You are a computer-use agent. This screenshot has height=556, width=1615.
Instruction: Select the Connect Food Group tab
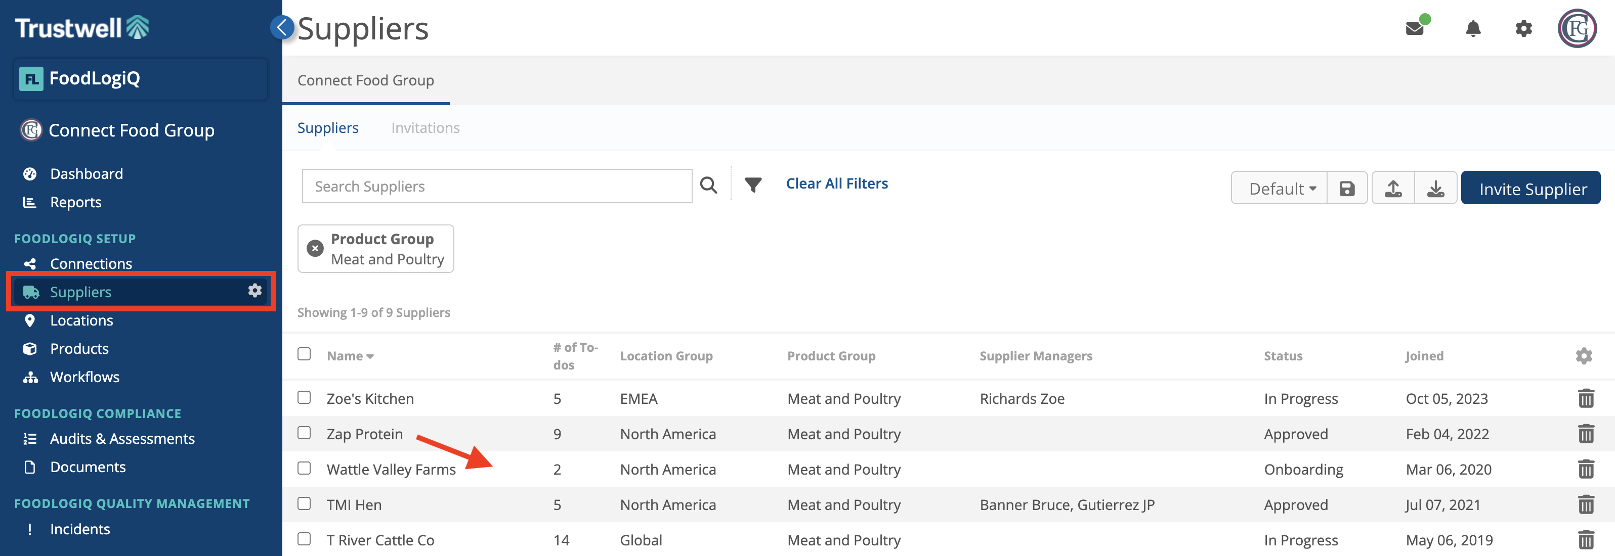tap(365, 80)
